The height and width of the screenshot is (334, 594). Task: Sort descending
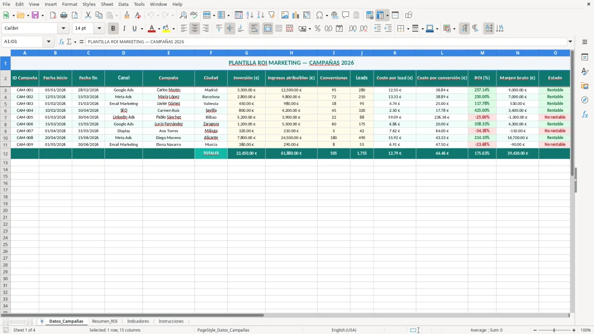[261, 15]
